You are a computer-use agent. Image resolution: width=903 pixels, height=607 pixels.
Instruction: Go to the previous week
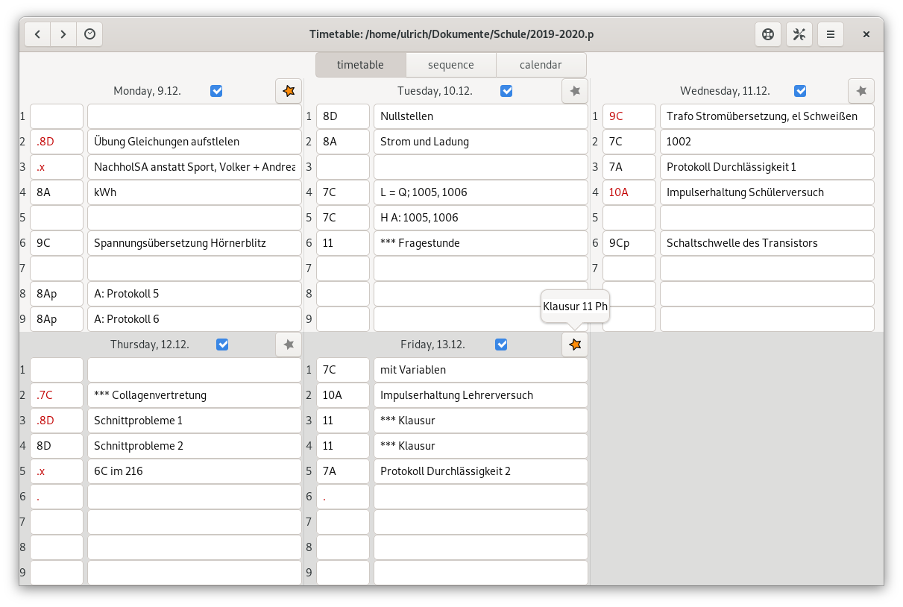(x=37, y=34)
